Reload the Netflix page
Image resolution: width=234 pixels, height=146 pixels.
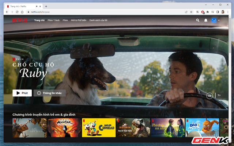pos(17,12)
